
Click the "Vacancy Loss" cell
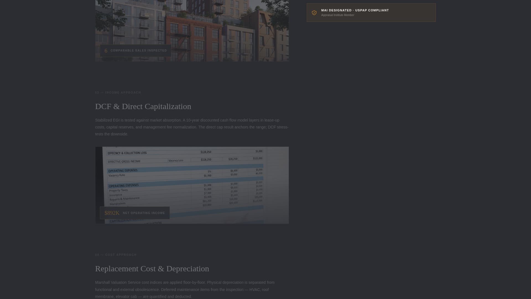[176, 160]
